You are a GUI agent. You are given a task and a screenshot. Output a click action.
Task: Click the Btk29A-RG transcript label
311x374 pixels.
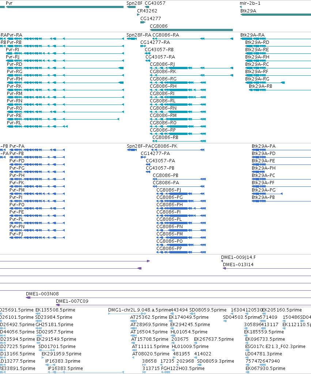point(257,79)
